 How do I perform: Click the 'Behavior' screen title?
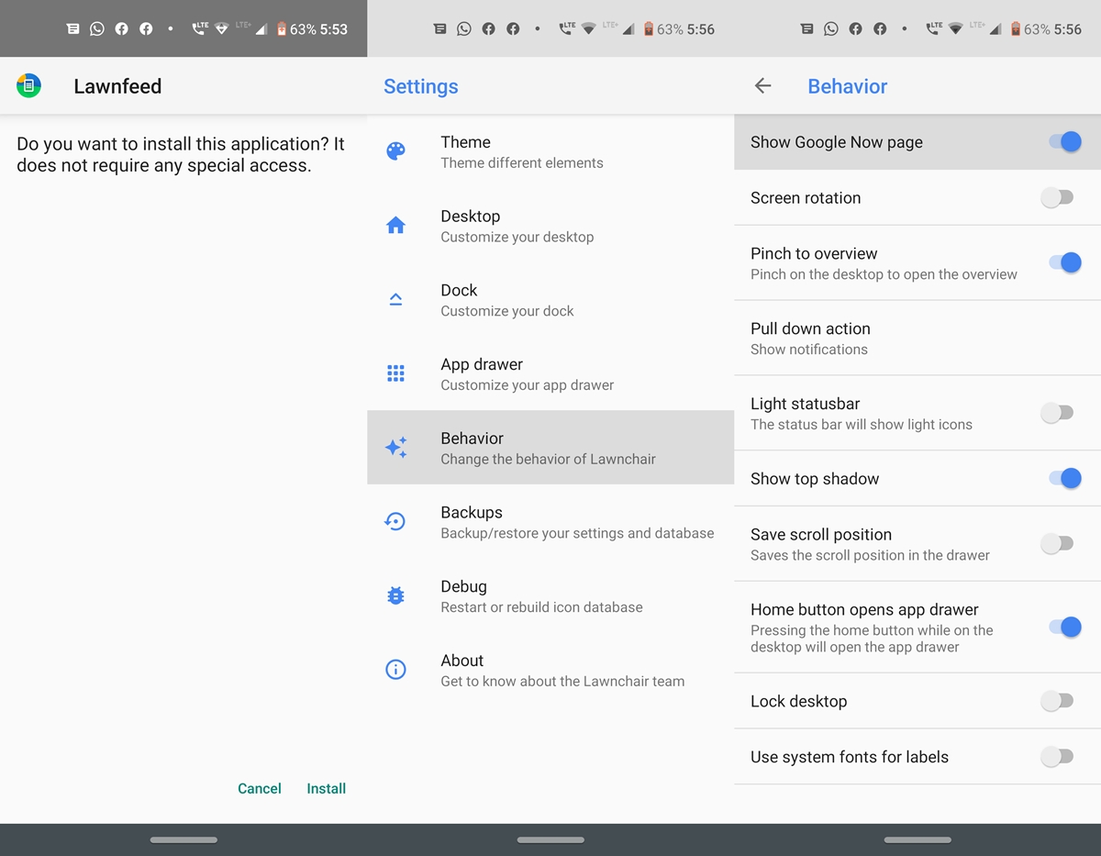848,86
